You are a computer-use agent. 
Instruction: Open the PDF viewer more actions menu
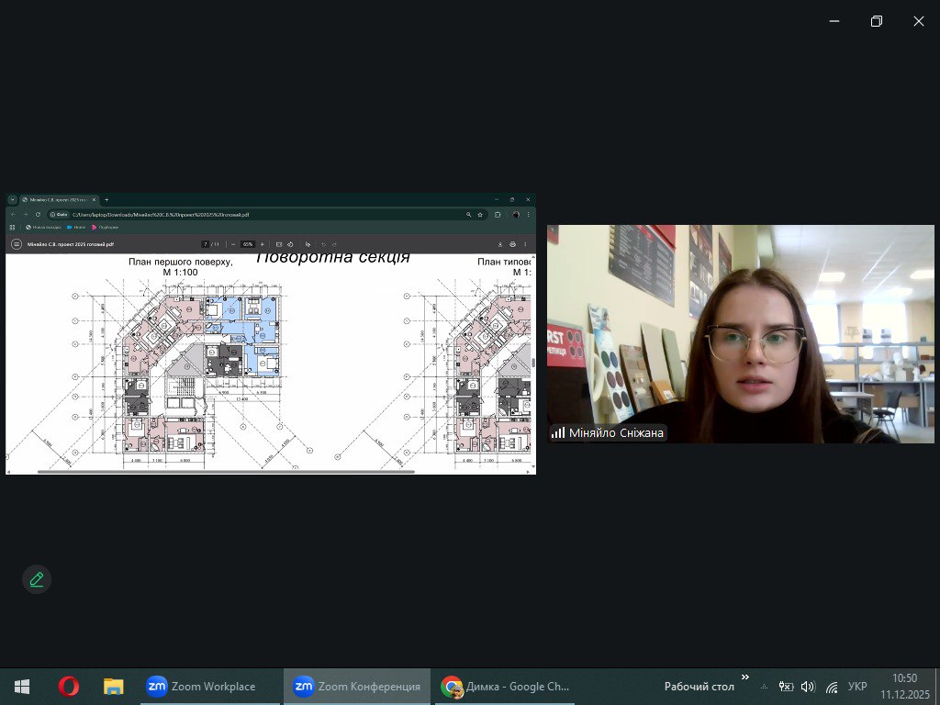pos(525,244)
